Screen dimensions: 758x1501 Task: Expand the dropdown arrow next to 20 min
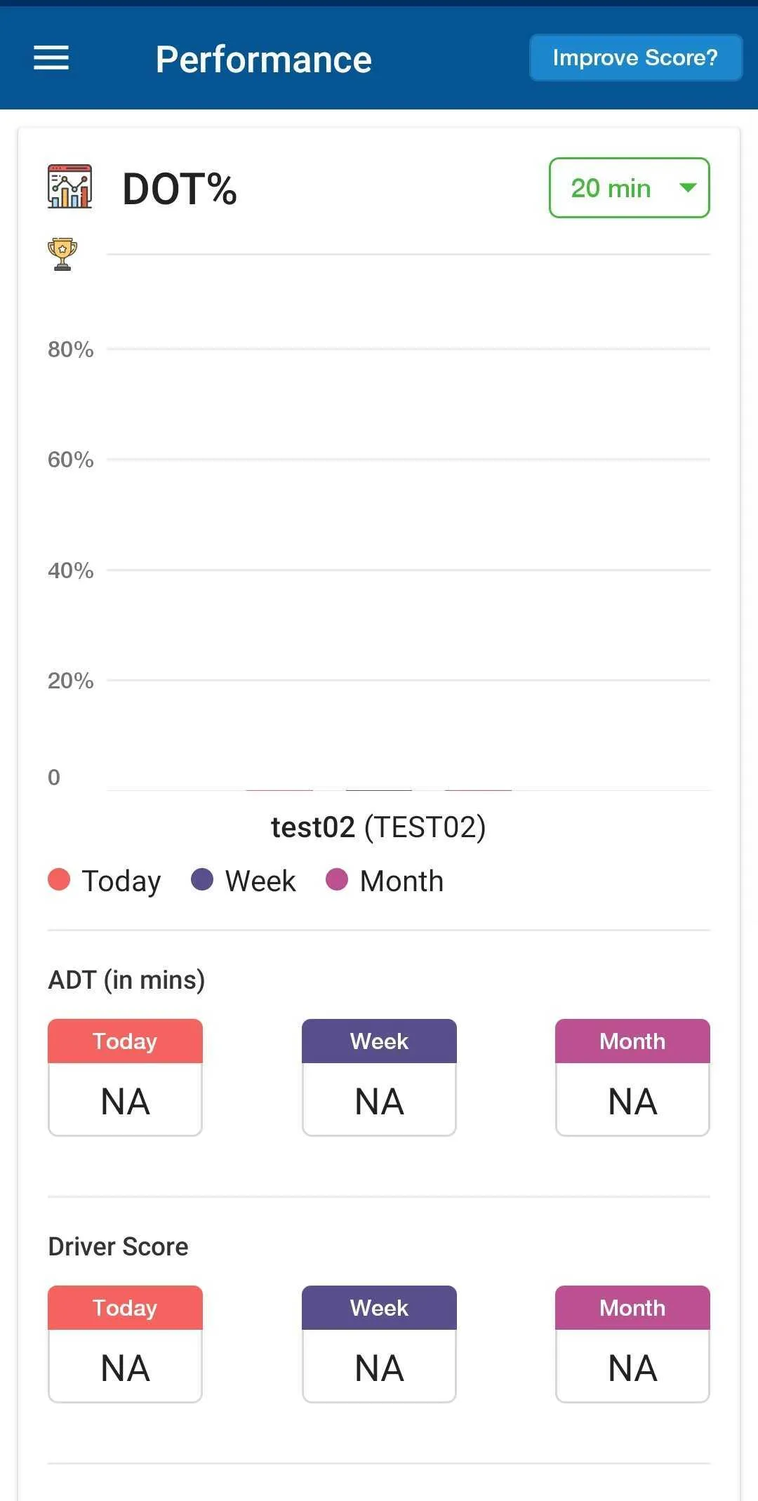[688, 187]
